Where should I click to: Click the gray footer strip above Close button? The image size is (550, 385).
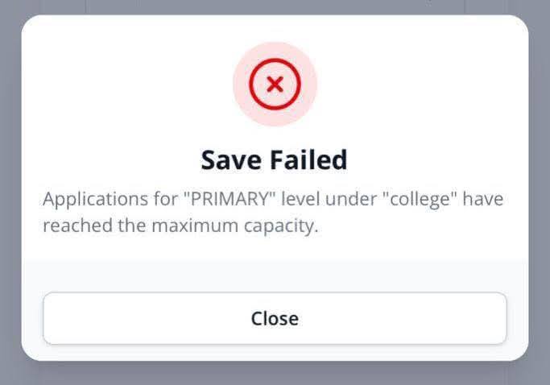click(x=275, y=274)
